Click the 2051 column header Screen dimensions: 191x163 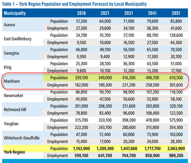[176, 13]
